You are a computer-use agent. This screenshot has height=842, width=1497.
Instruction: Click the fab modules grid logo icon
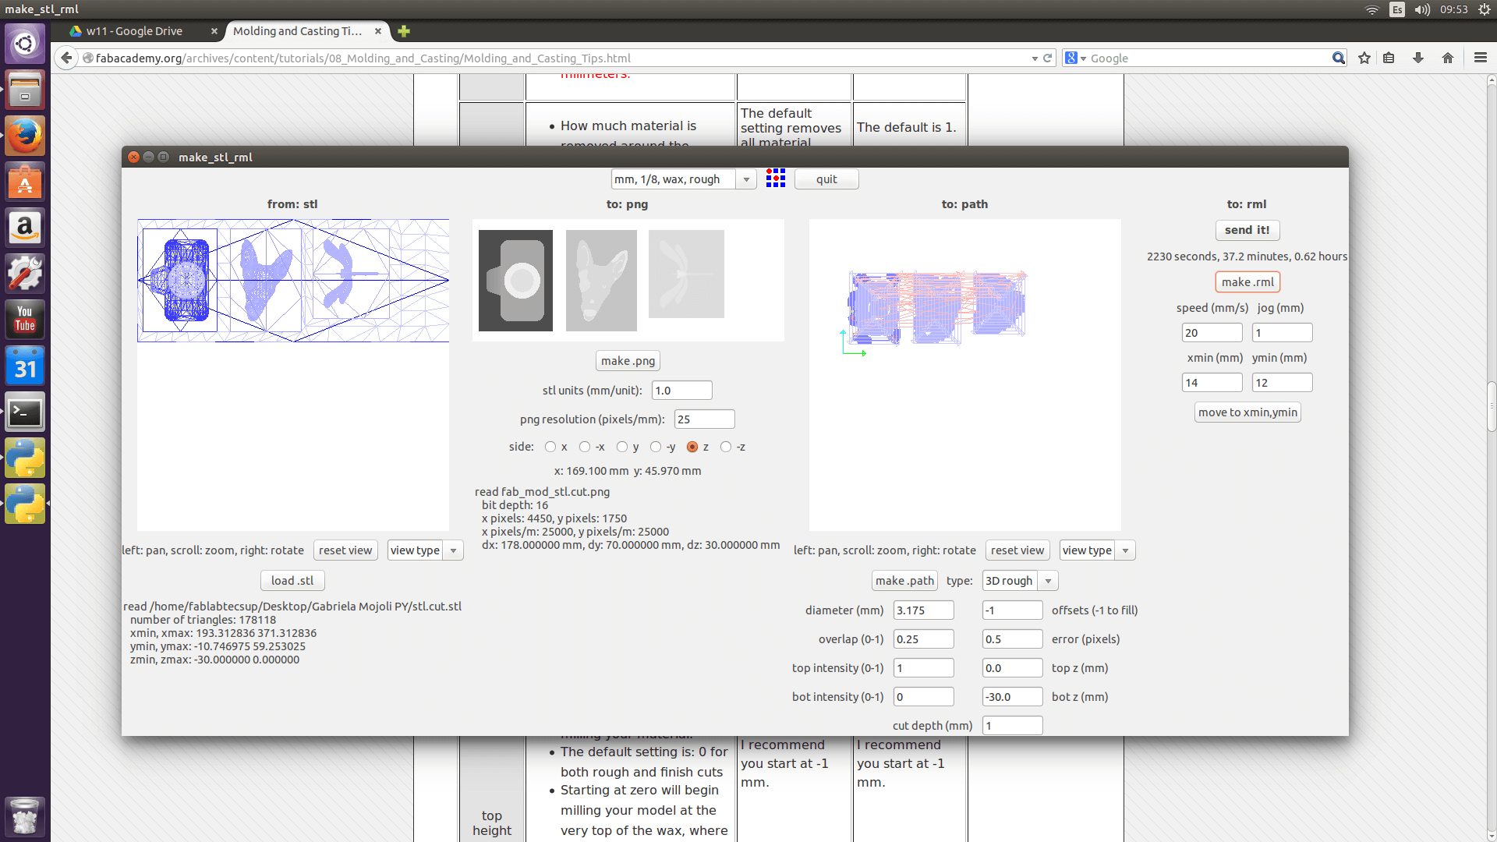pos(775,179)
